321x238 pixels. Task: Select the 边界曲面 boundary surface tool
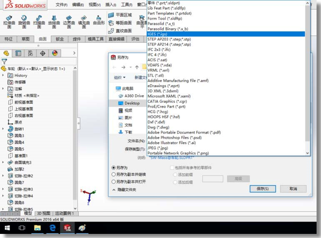[69, 22]
